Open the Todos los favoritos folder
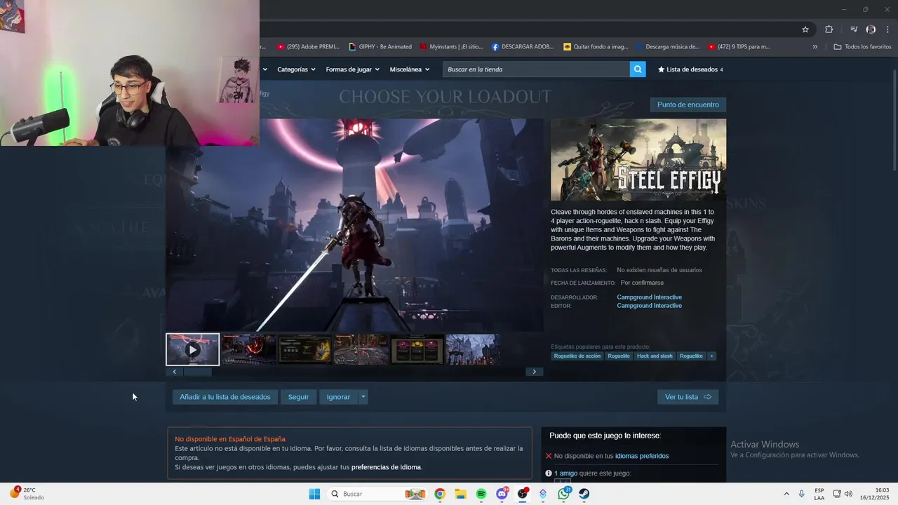Image resolution: width=898 pixels, height=505 pixels. point(862,47)
